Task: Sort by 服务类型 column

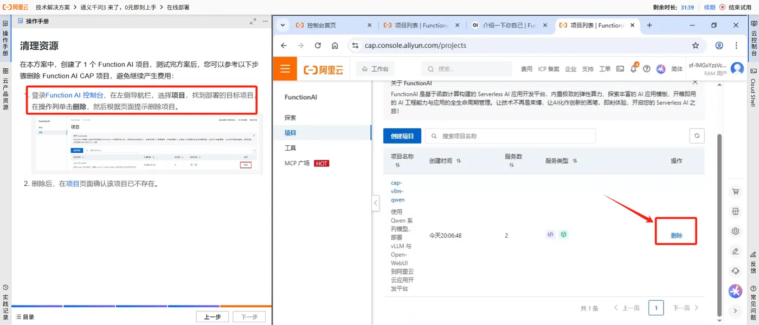Action: point(575,161)
